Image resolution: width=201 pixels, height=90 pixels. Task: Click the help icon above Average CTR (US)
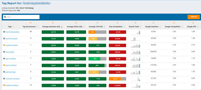(x=97, y=23)
